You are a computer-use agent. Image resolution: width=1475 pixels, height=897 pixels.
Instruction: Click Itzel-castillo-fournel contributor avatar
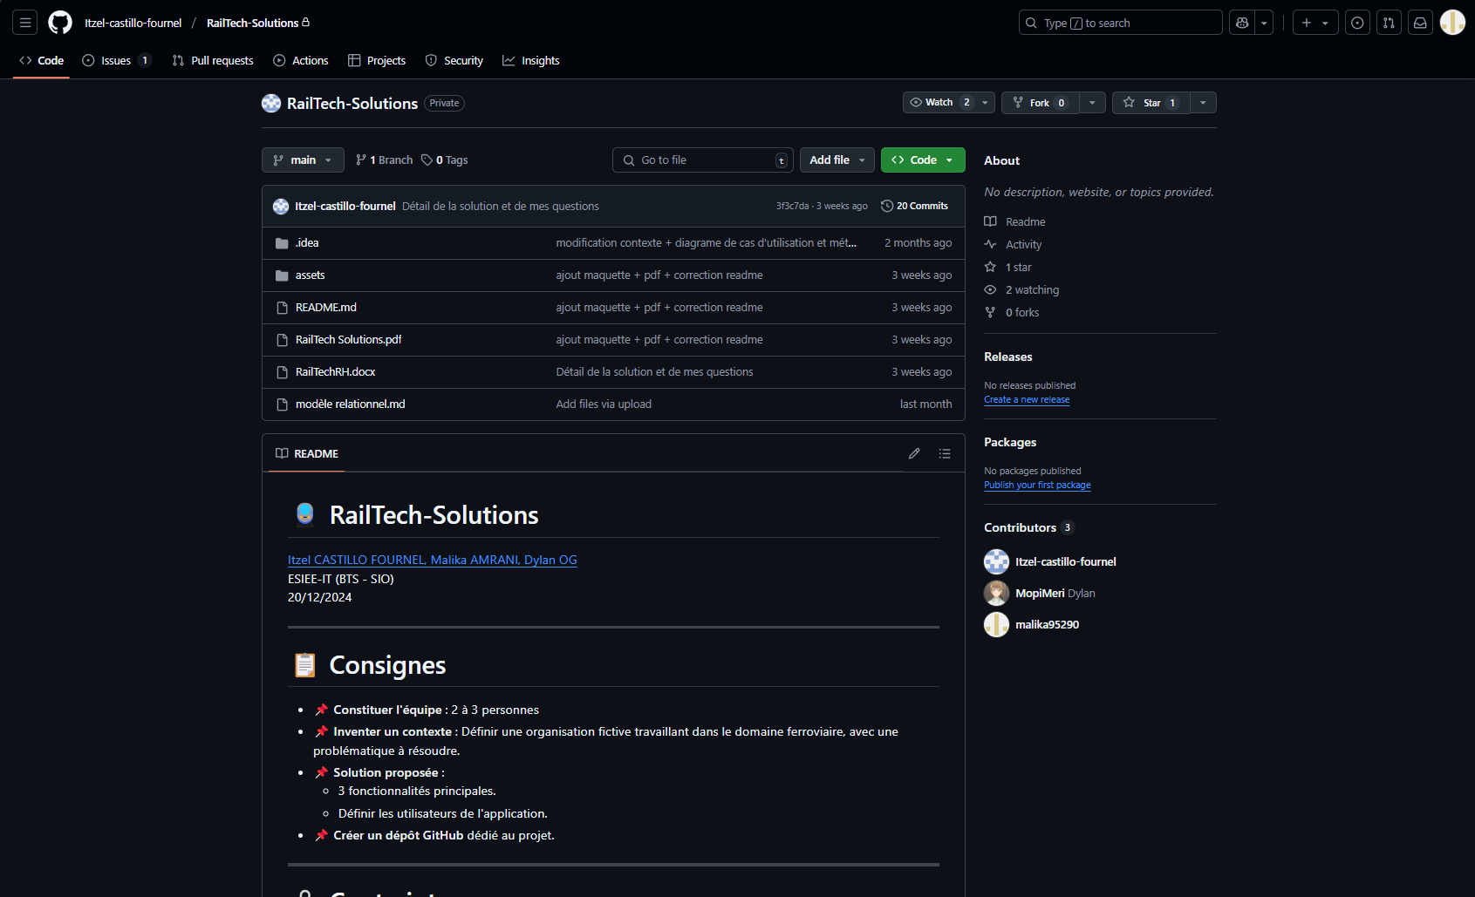pos(996,561)
